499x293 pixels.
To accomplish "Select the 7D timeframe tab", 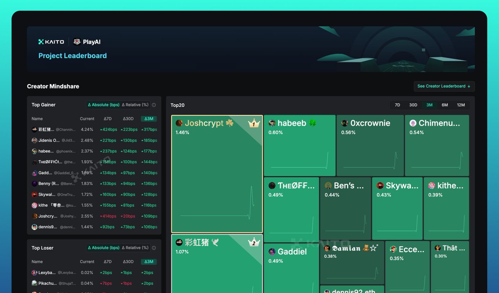I will point(398,105).
